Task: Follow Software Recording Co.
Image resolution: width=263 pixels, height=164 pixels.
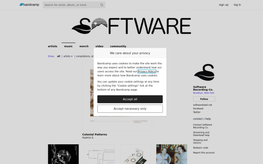Action: point(204,99)
